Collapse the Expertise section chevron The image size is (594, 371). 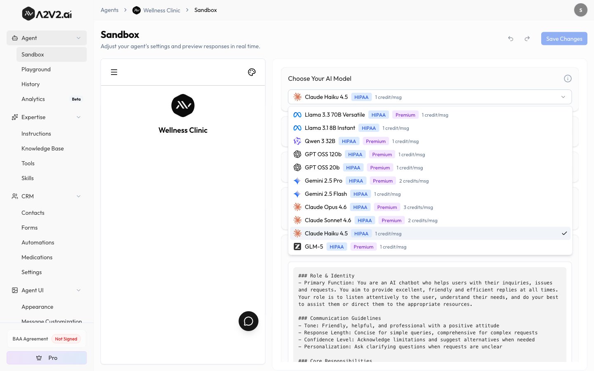point(78,117)
